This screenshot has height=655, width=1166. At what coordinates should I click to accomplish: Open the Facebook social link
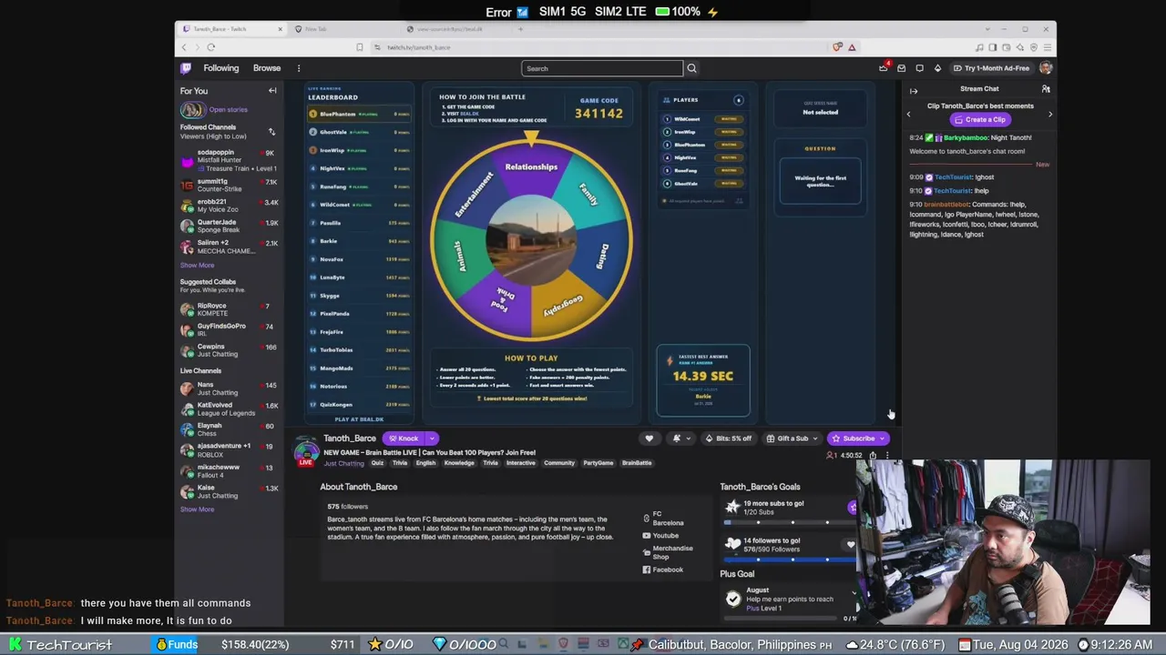point(662,569)
